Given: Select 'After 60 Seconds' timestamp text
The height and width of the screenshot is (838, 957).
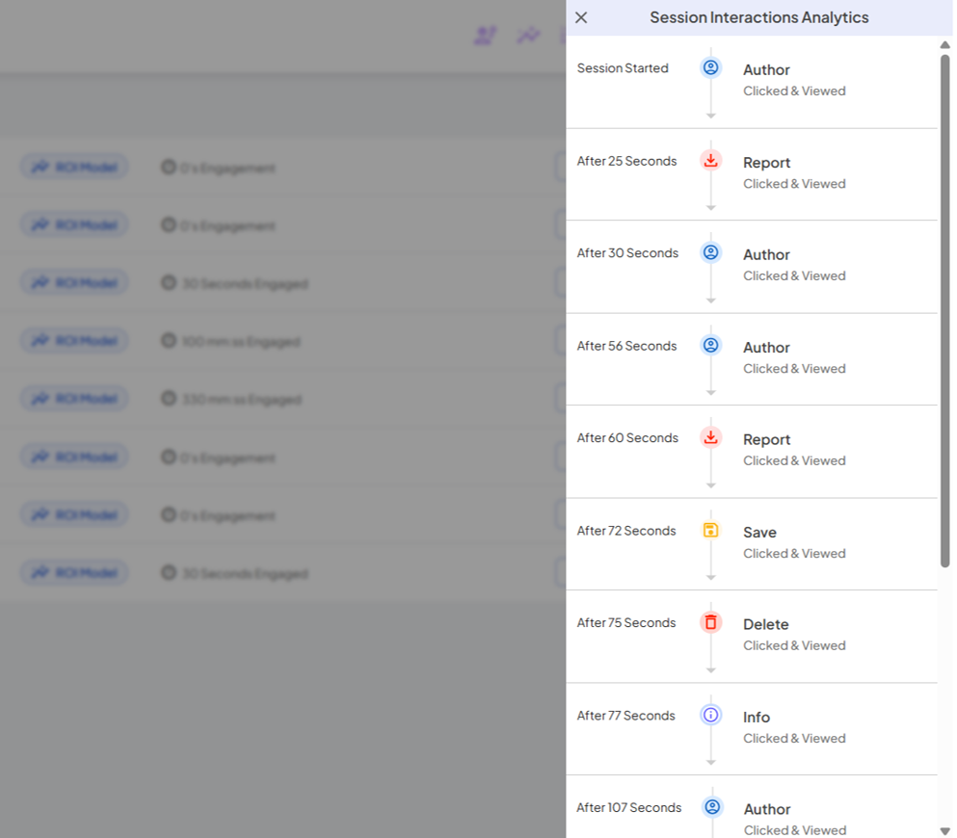Looking at the screenshot, I should 627,438.
